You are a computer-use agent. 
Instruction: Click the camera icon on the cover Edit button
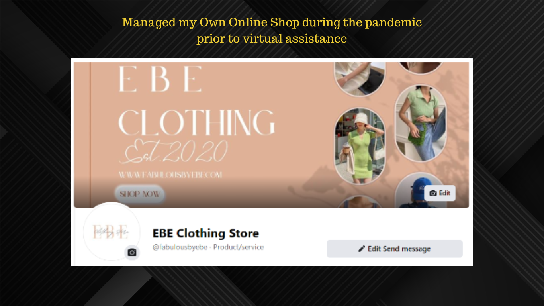(x=433, y=193)
